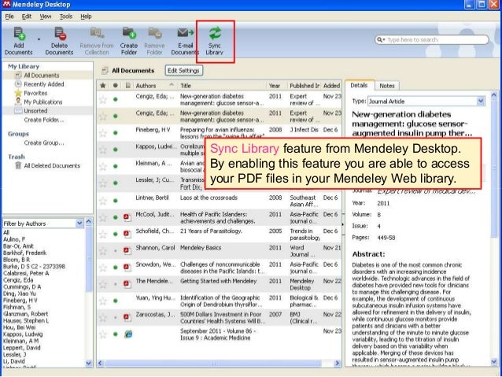Open the File menu
502x377 pixels.
coord(9,17)
